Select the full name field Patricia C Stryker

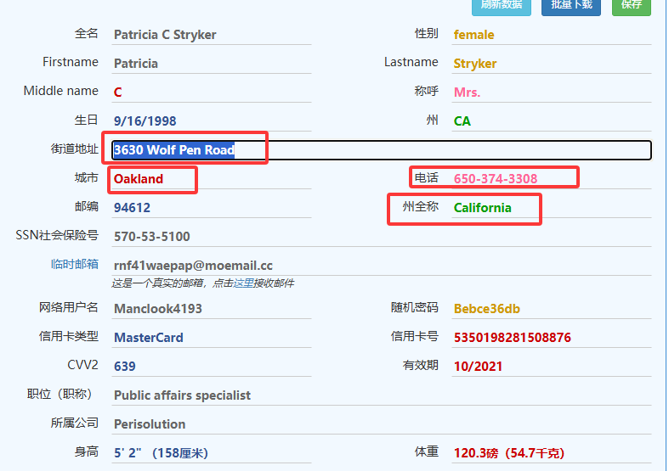[x=211, y=35]
